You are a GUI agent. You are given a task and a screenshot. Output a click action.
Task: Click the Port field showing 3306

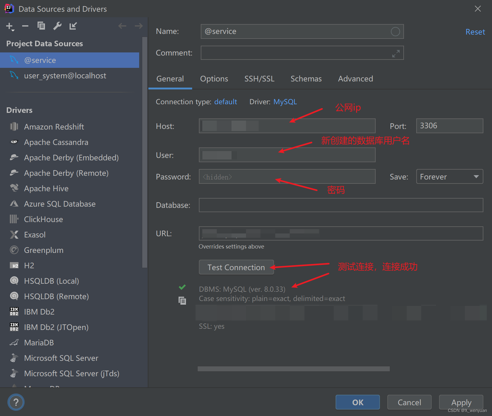450,126
